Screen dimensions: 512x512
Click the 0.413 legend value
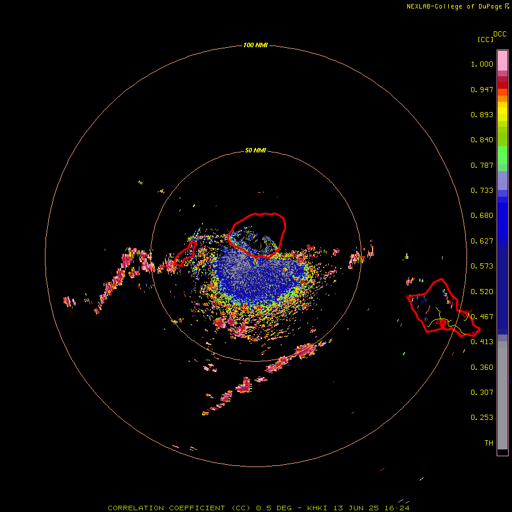tap(482, 342)
